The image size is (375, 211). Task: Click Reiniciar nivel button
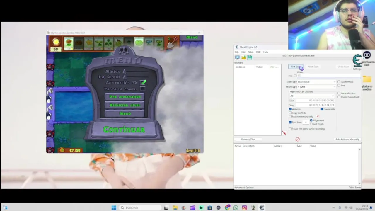125,105
